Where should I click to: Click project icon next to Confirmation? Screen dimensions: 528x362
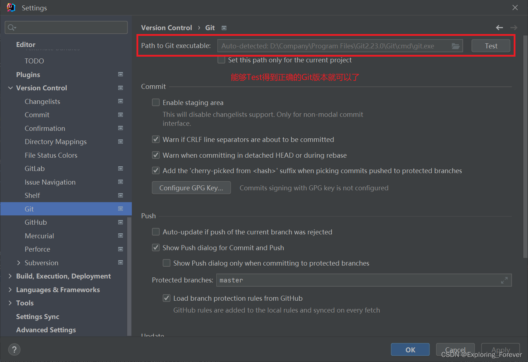[121, 128]
